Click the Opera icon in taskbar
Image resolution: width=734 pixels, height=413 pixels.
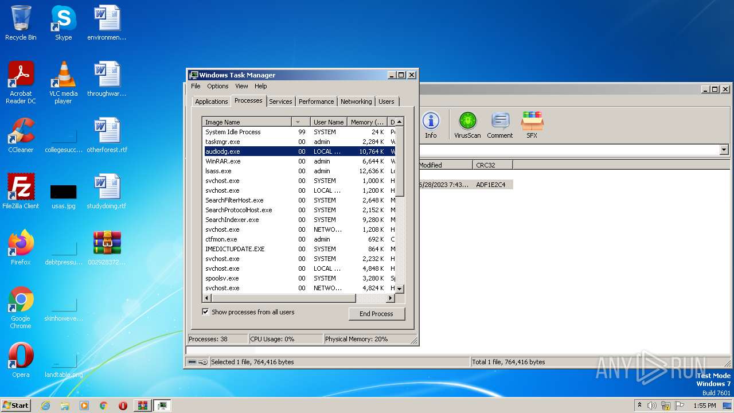coord(123,406)
